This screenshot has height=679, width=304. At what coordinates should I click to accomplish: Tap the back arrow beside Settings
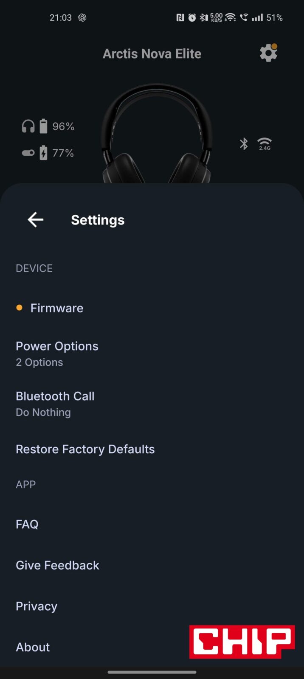click(36, 219)
